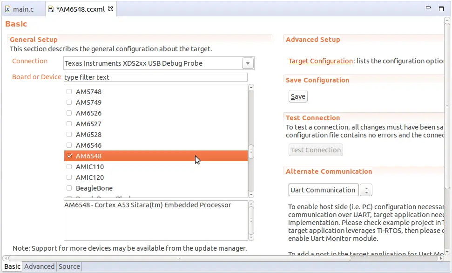Select the AMIC110 list row label
The width and height of the screenshot is (452, 273).
point(90,167)
